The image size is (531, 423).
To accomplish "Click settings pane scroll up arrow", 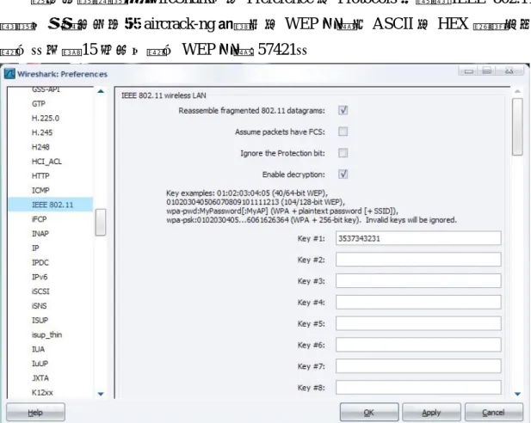I will (517, 91).
